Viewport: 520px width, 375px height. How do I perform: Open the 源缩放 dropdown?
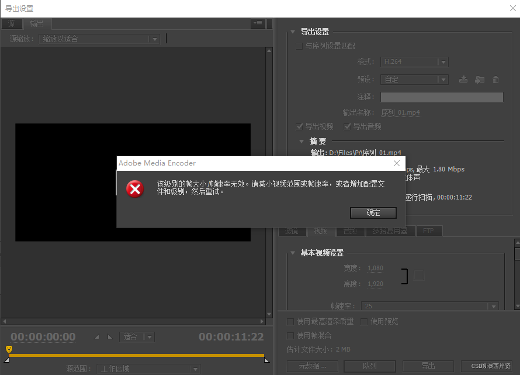(99, 39)
